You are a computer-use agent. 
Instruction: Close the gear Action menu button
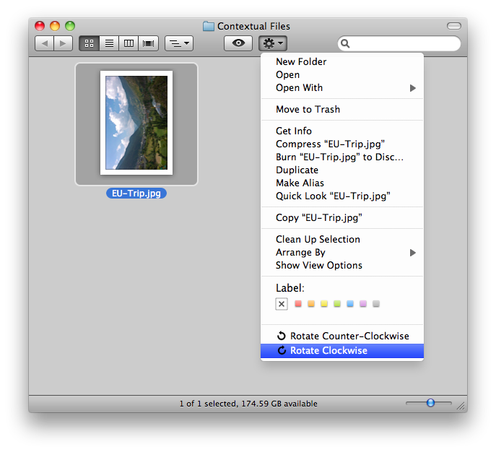pos(273,43)
